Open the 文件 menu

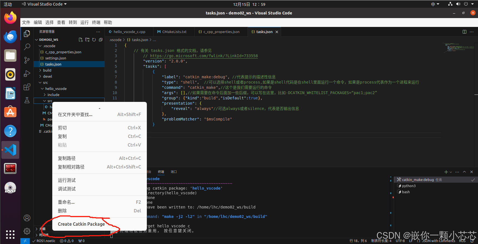26,22
